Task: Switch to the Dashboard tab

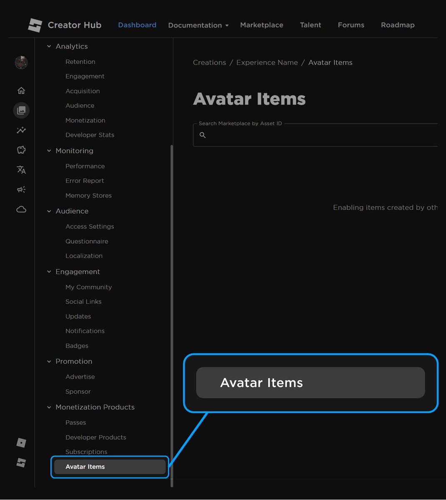Action: (x=137, y=25)
